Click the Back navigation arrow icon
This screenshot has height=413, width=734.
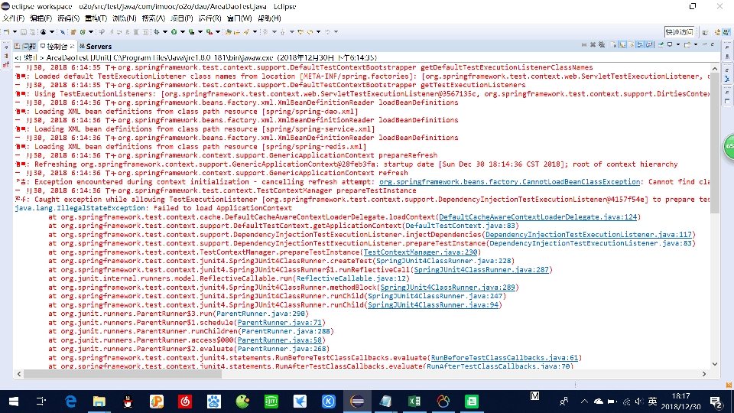click(310, 32)
